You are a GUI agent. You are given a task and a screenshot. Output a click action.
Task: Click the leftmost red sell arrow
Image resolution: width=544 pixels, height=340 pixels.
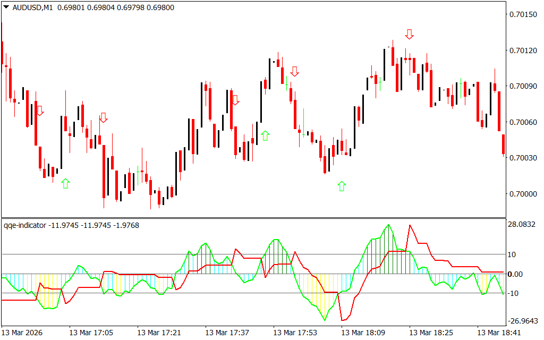tap(40, 110)
